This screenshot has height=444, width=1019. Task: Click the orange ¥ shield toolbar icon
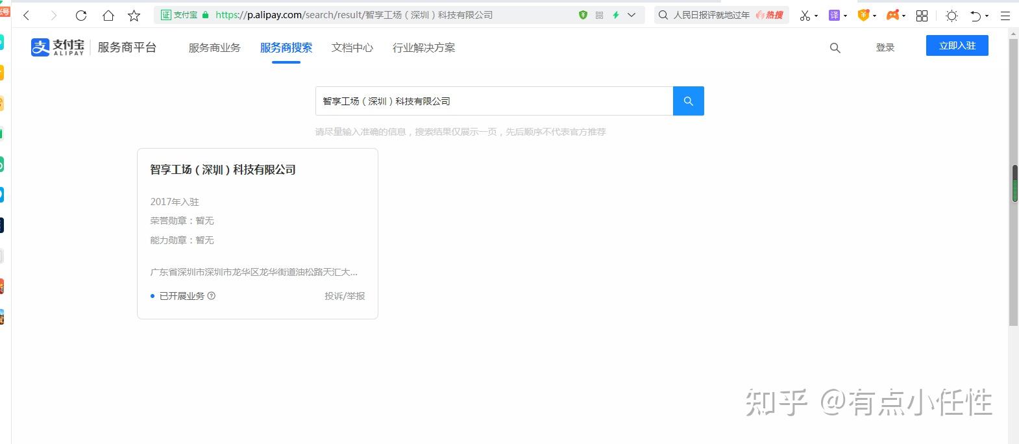pos(863,15)
